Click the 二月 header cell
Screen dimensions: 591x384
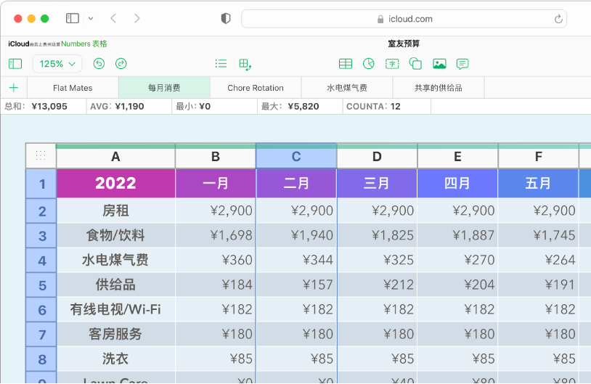click(x=296, y=184)
